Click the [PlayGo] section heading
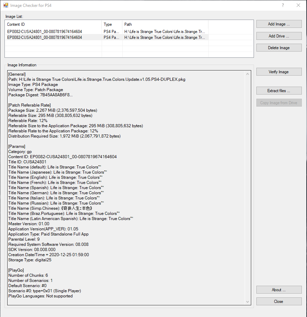This screenshot has width=307, height=317. point(16,270)
